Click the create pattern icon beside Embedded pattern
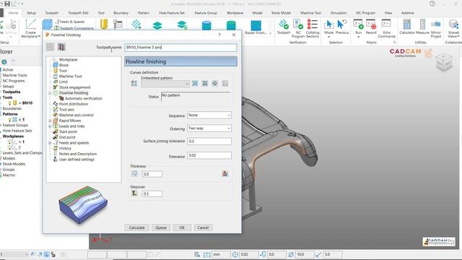 click(x=134, y=84)
